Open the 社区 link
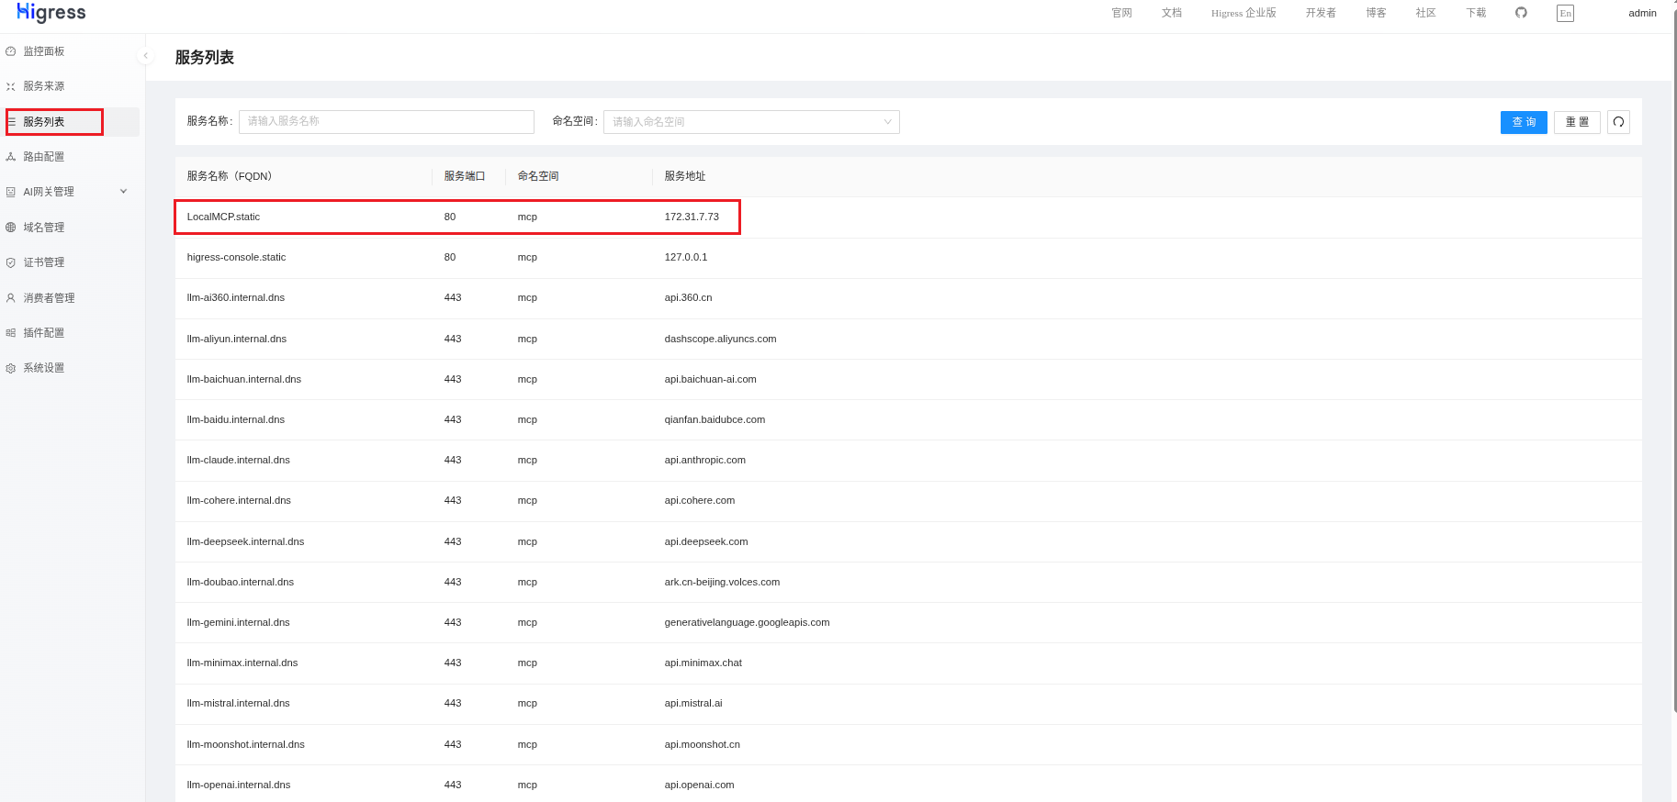Image resolution: width=1677 pixels, height=802 pixels. (x=1425, y=13)
